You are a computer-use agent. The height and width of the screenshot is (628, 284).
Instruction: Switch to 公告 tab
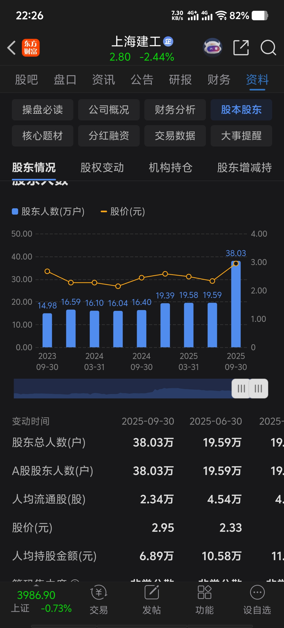pos(142,80)
